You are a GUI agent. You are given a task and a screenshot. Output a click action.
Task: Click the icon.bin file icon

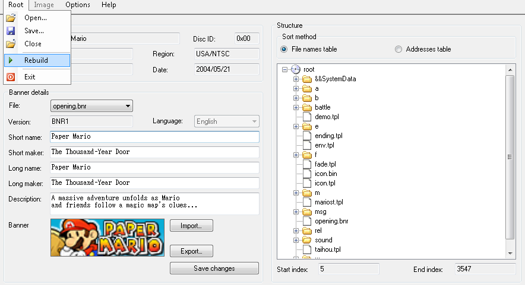pos(307,174)
